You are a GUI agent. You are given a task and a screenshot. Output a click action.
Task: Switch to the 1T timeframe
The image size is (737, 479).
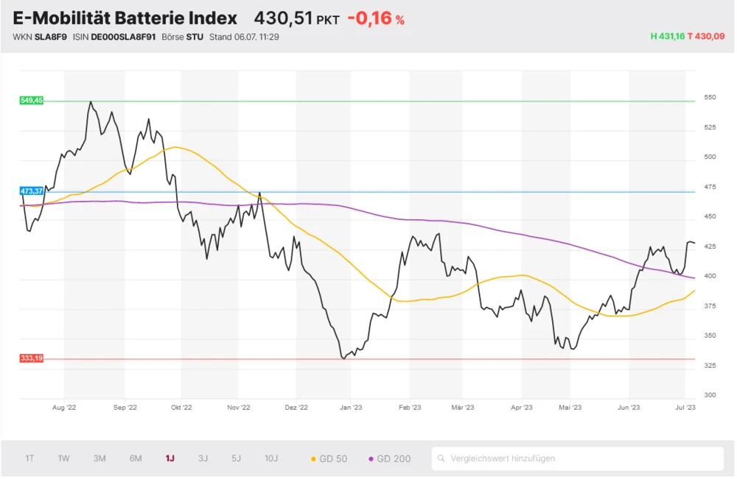[29, 458]
